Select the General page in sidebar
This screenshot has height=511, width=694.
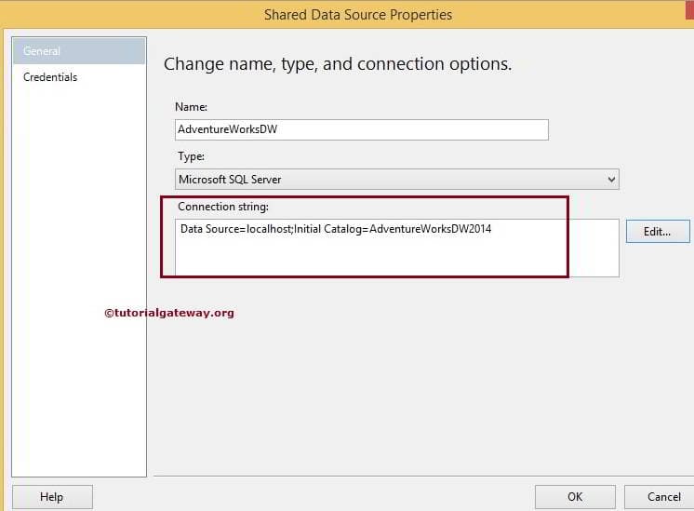(x=79, y=51)
